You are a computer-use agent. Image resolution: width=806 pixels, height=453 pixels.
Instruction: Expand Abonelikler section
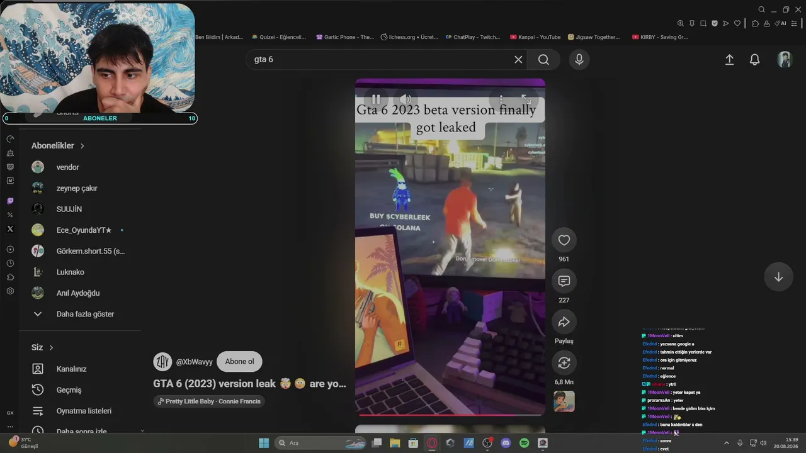tap(58, 145)
